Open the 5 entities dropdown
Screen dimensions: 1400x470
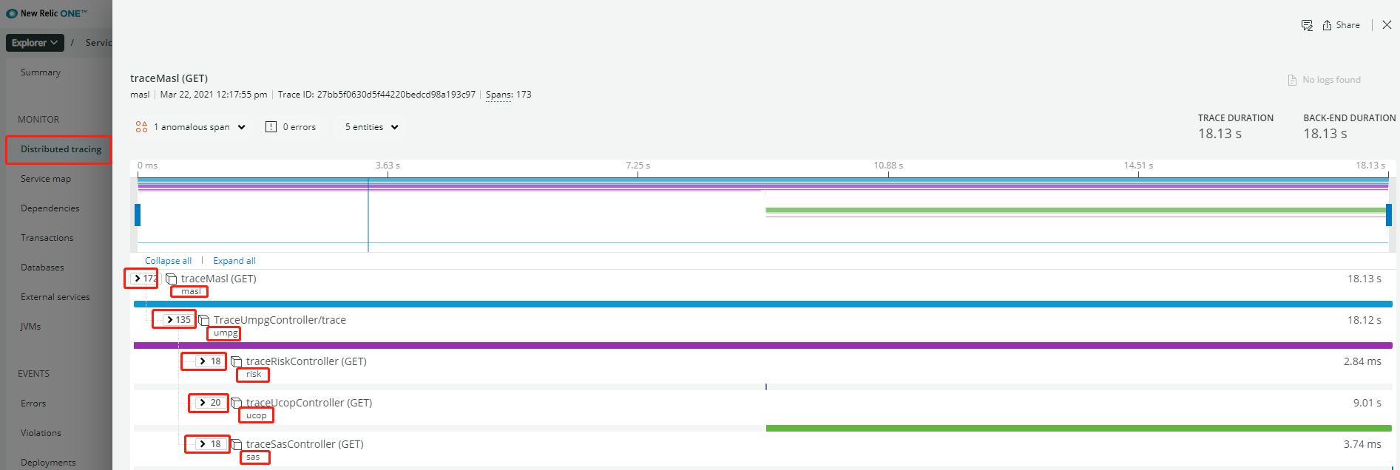pyautogui.click(x=372, y=127)
